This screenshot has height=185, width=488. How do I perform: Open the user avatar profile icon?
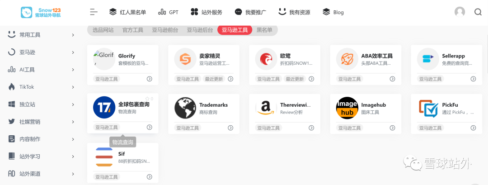(x=460, y=12)
